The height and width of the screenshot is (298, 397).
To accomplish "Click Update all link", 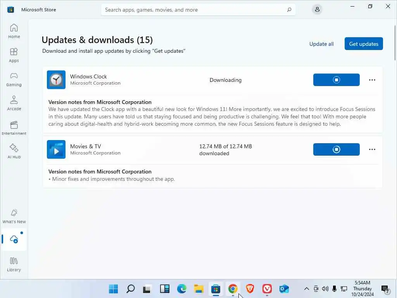I will coord(321,44).
